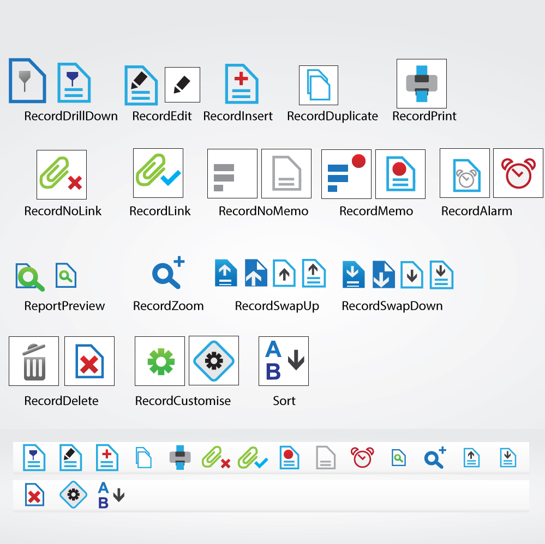Click the small gear icon on the bottom row
The image size is (545, 544).
[73, 495]
